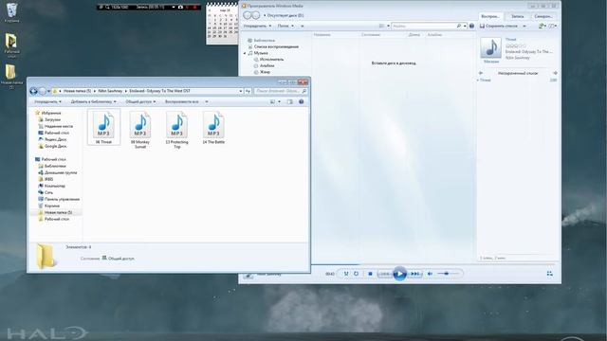Open Homegroup in Explorer sidebar
607x341 pixels.
coord(58,172)
